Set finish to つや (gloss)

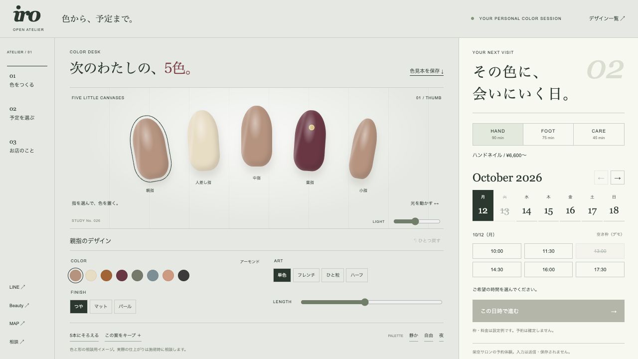tap(79, 307)
